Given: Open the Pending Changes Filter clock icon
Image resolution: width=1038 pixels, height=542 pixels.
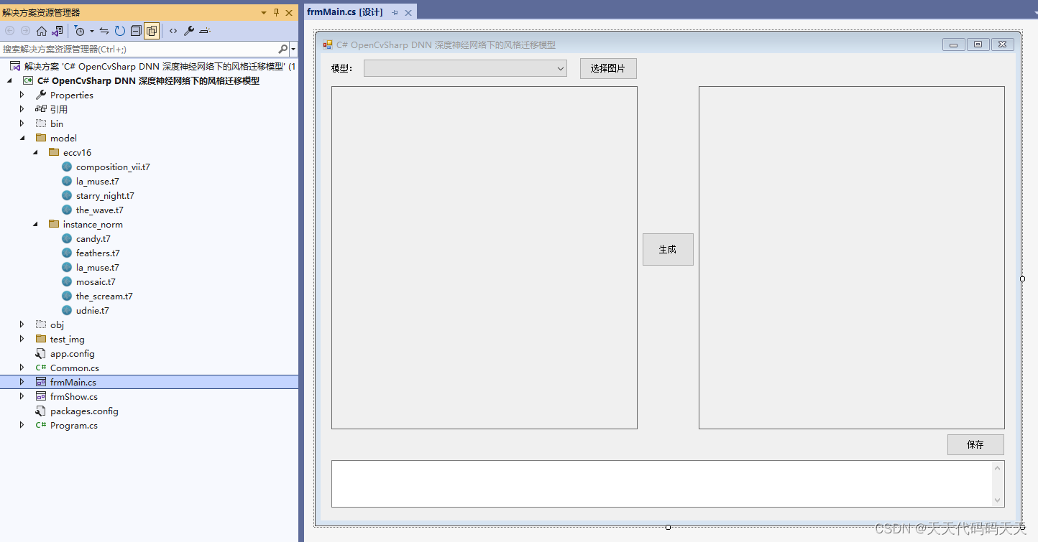Looking at the screenshot, I should (x=79, y=31).
